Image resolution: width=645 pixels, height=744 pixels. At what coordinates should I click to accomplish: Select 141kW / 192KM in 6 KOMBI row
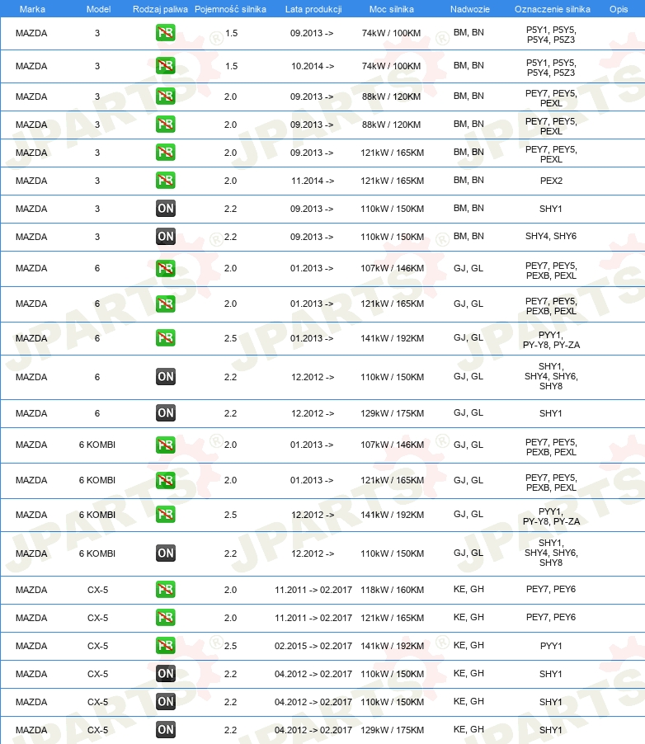[392, 515]
